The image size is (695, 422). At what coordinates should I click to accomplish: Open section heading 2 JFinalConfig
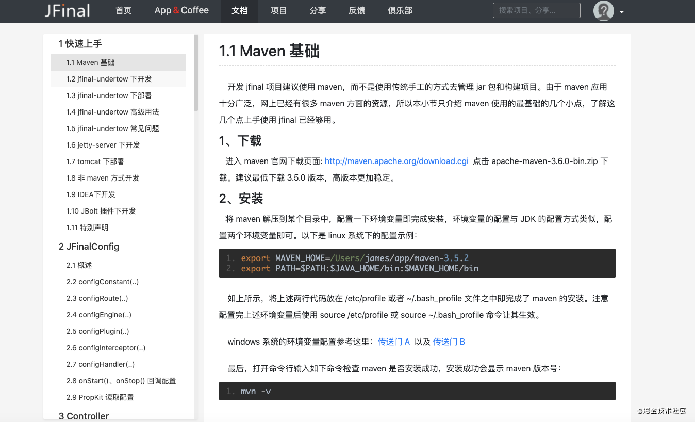(x=89, y=247)
